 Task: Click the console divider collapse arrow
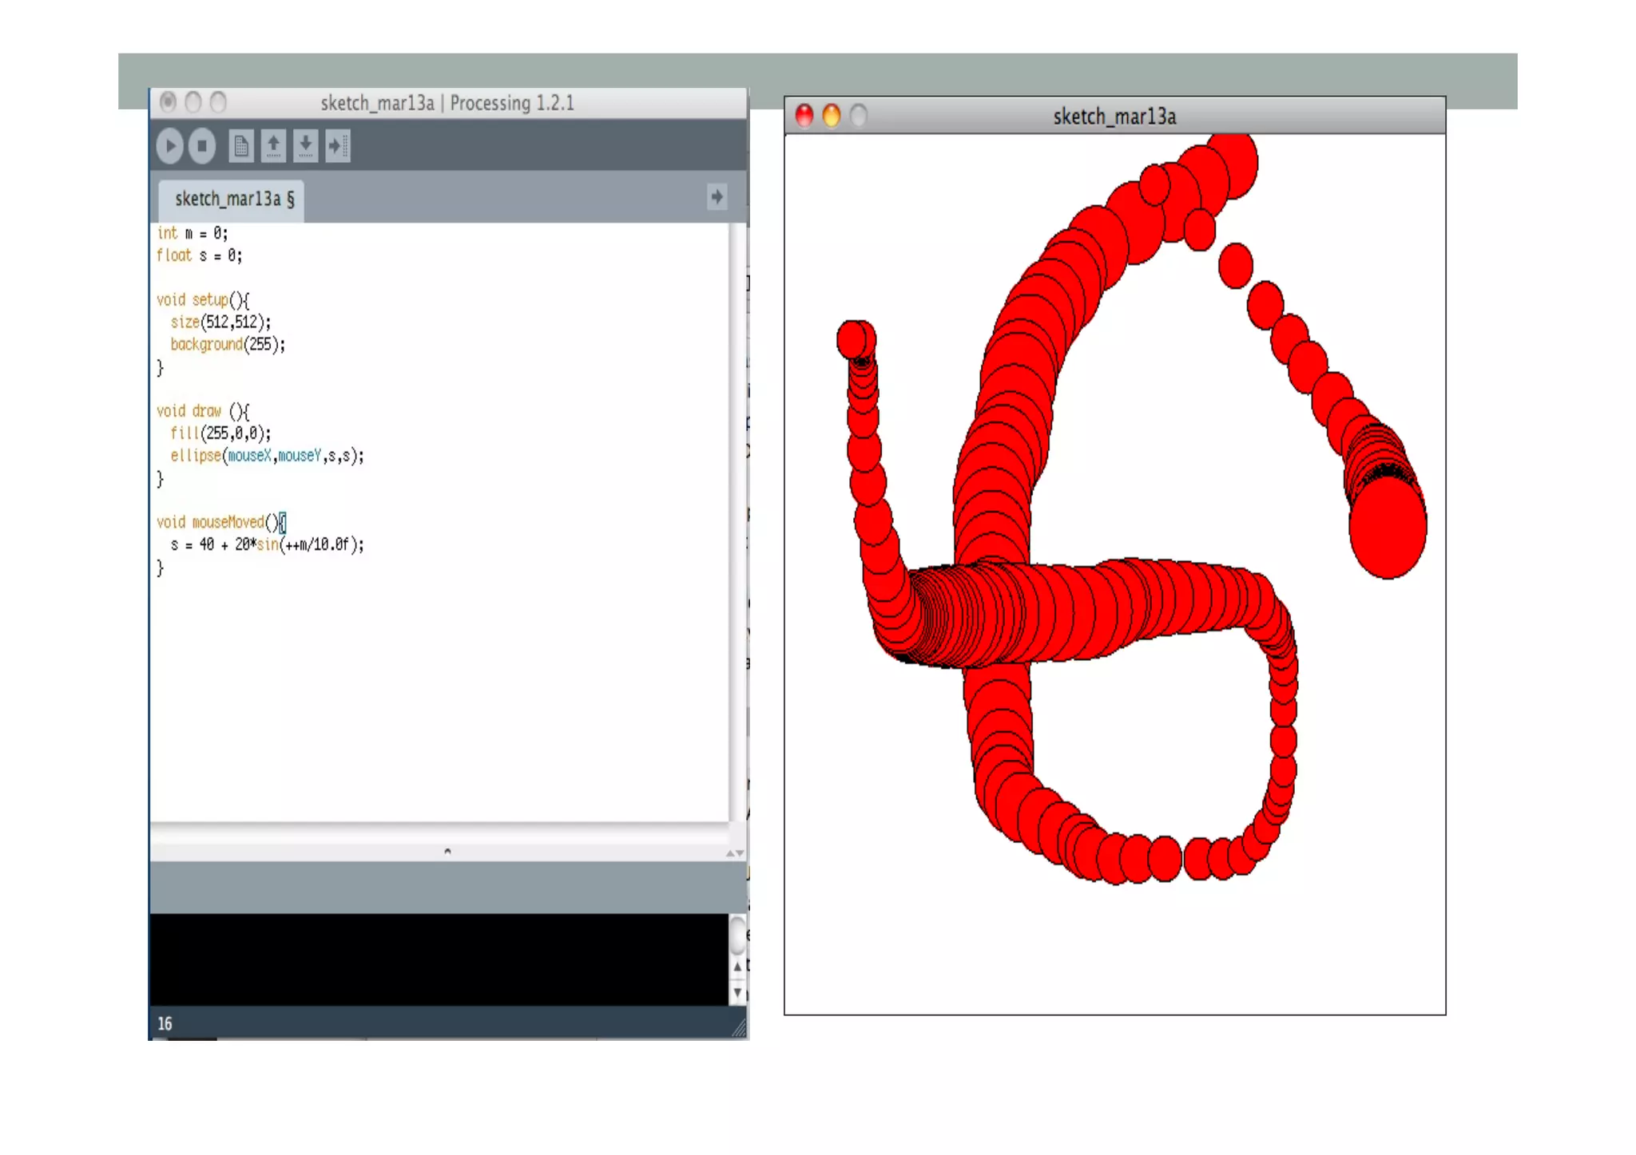tap(447, 851)
